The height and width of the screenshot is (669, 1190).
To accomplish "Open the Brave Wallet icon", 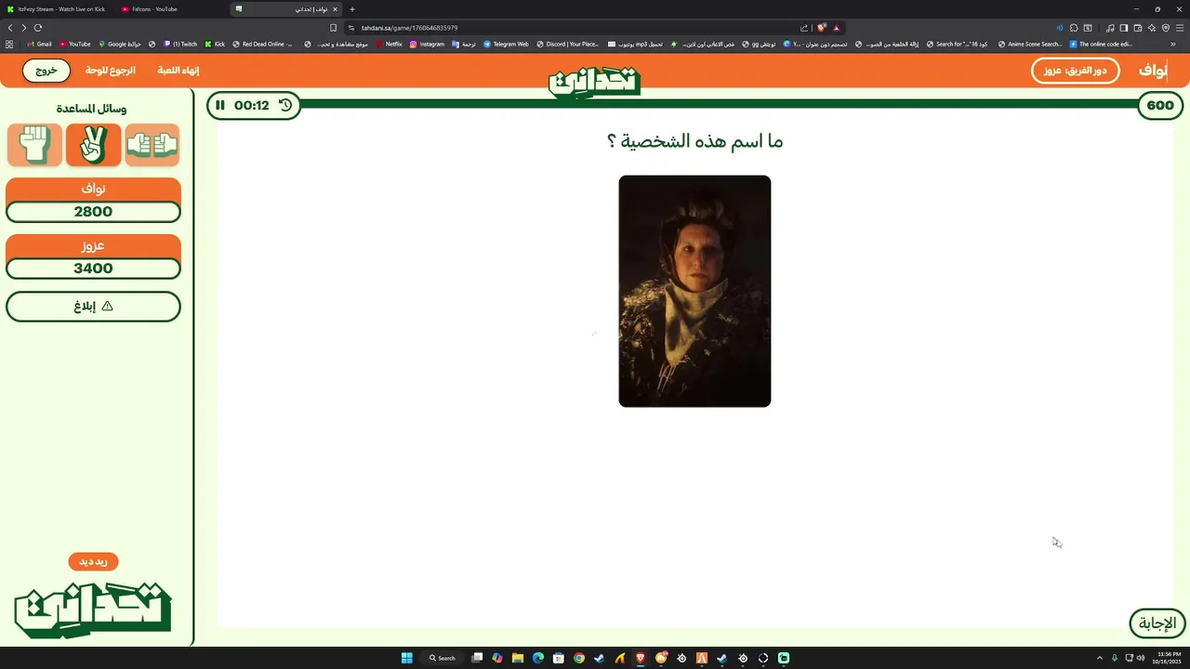I will 1138,28.
